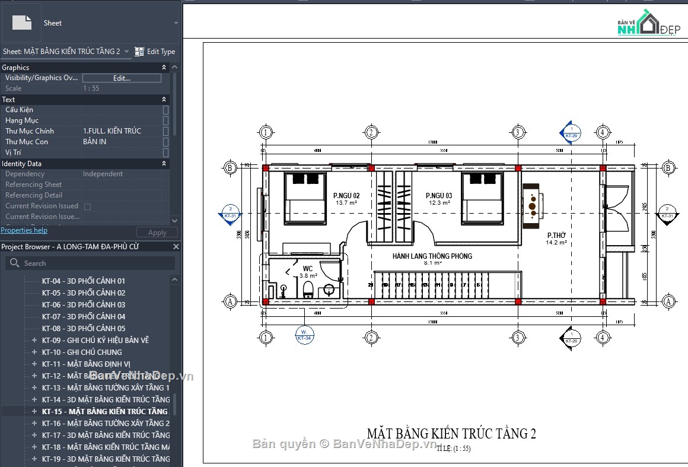Select sheet KT-18 - MẶT BẰNG KIẾN TRÚC TẦNG MÁI
The width and height of the screenshot is (688, 467).
coord(106,447)
